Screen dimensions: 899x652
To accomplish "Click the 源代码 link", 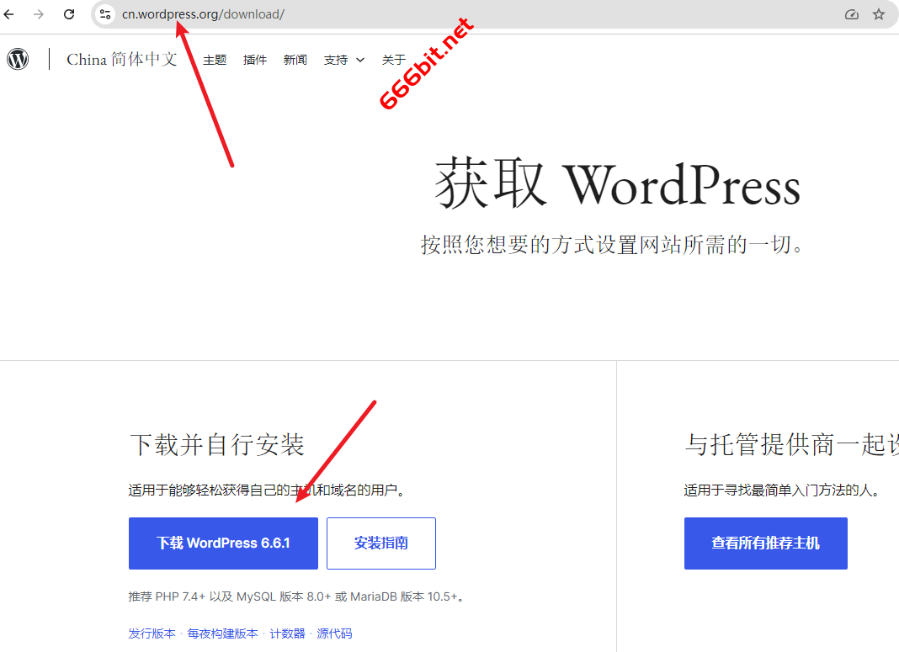I will pyautogui.click(x=334, y=633).
